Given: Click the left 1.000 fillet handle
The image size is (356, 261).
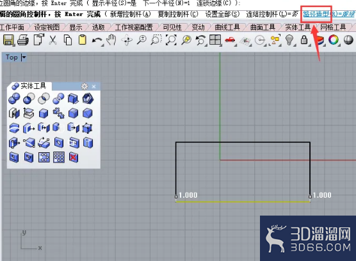Looking at the screenshot, I should [x=176, y=196].
